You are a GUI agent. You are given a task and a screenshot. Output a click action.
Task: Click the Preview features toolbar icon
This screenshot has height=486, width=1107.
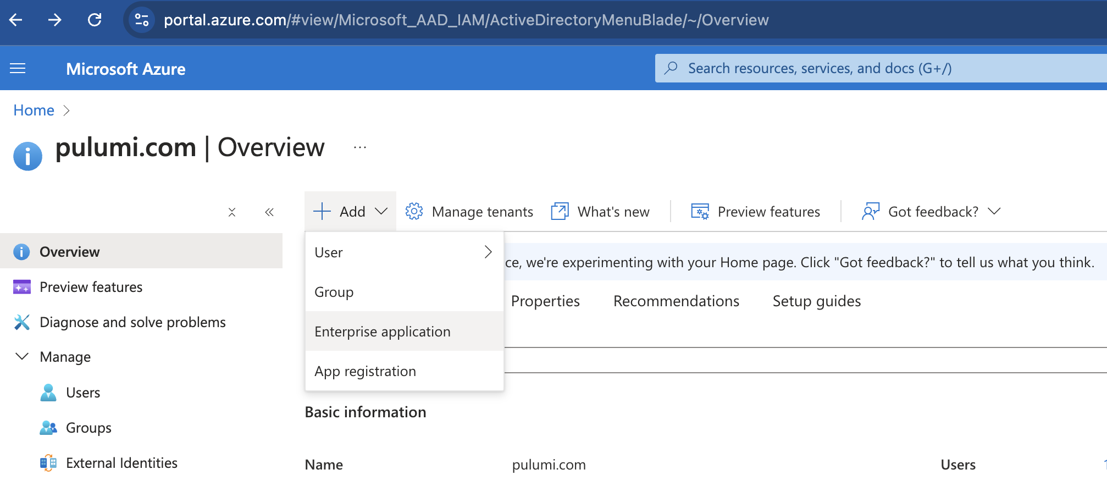pyautogui.click(x=700, y=212)
